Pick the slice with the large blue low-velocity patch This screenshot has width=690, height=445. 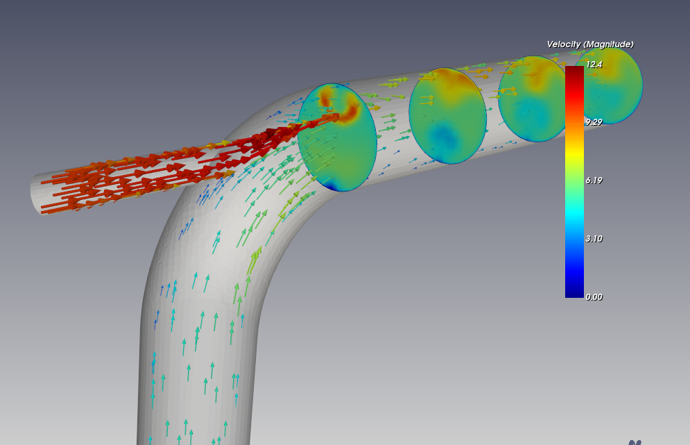pos(447,116)
